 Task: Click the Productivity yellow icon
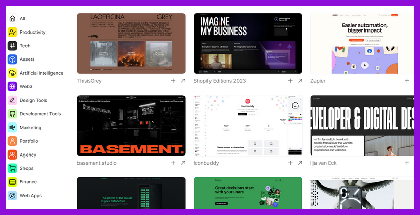[12, 32]
